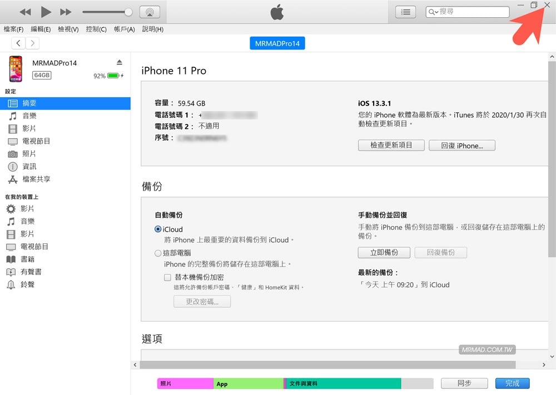Click the pink 照片 storage segment
556x395 pixels.
186,384
